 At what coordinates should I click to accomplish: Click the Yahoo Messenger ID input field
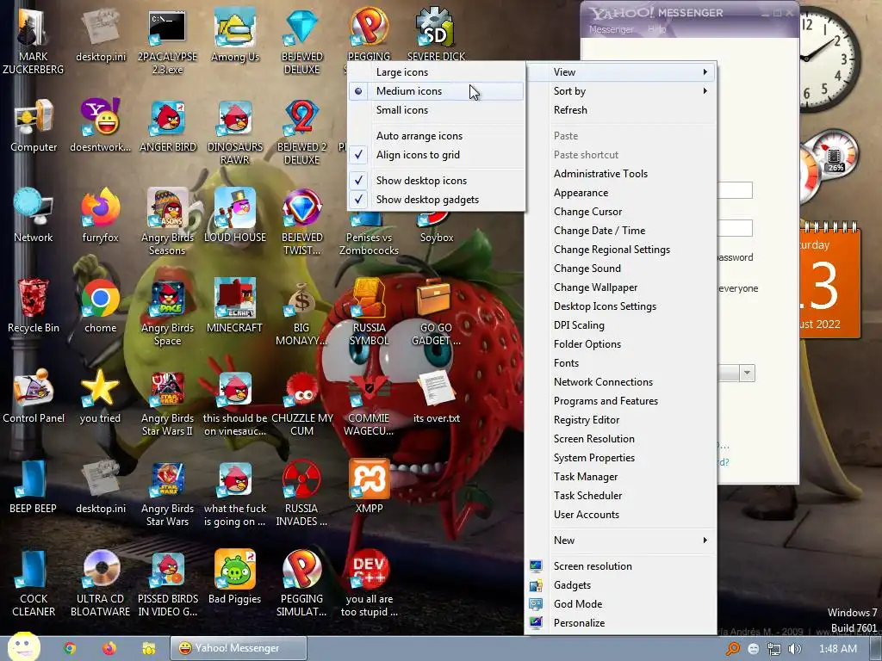pos(735,190)
